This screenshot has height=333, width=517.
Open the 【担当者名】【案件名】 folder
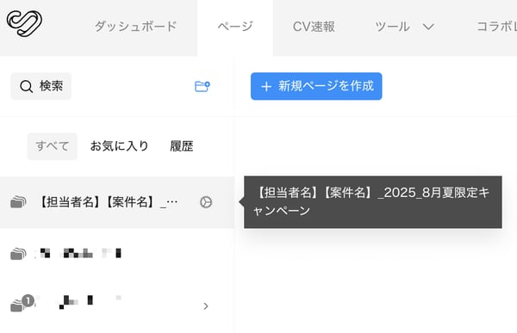point(117,202)
